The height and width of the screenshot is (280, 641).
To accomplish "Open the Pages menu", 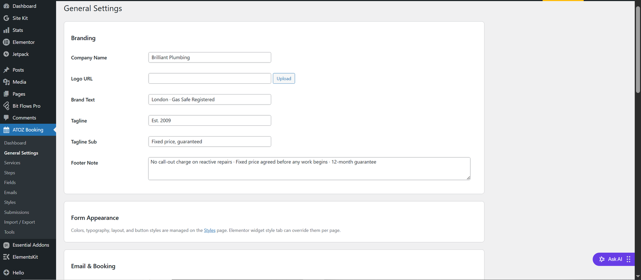I will coord(28,94).
